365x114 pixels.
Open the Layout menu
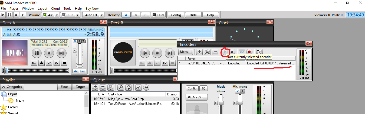(x=42, y=9)
